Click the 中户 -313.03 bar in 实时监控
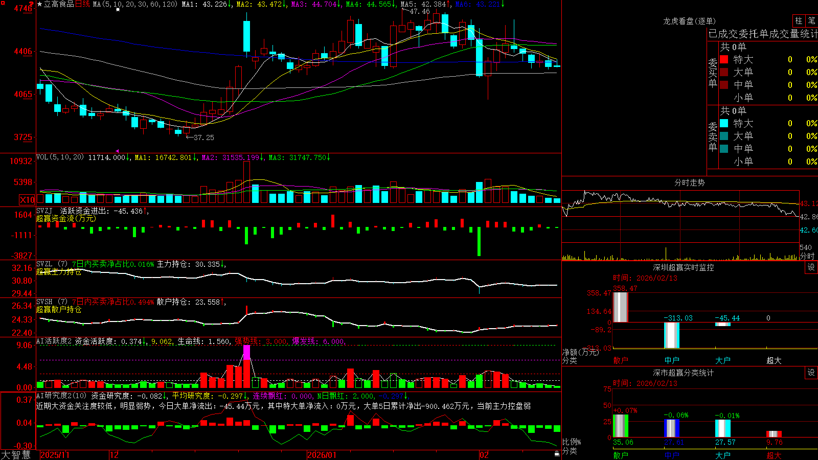The width and height of the screenshot is (818, 460). [671, 335]
